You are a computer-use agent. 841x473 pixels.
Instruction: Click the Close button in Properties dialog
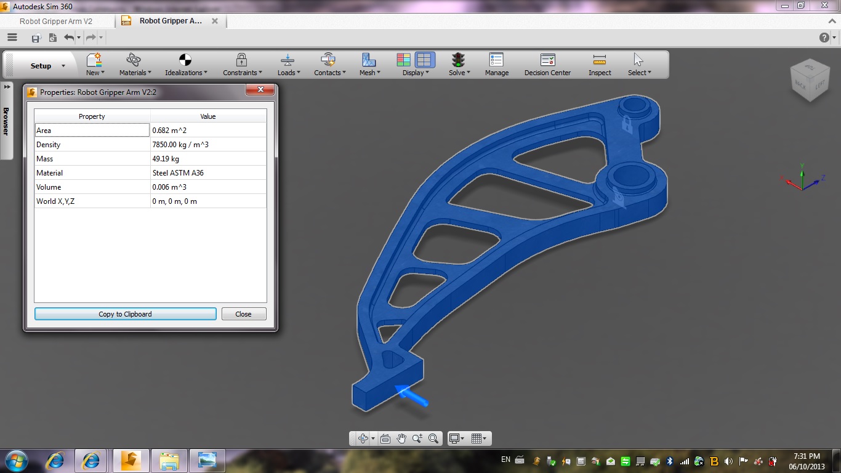pyautogui.click(x=243, y=314)
